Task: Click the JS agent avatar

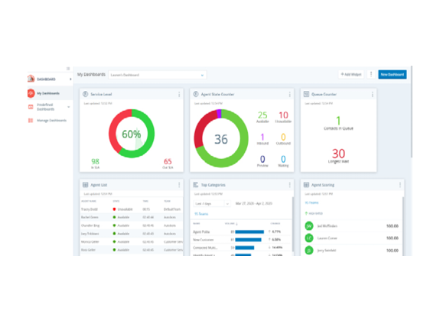Action: click(309, 250)
